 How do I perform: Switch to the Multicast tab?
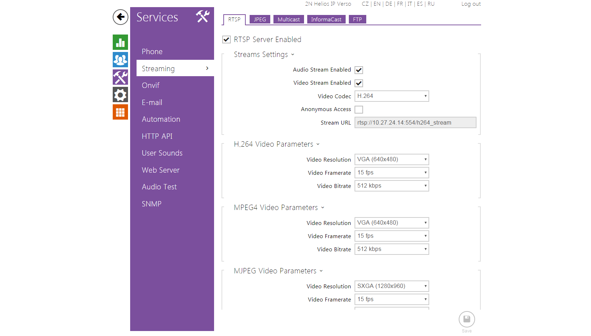[x=288, y=20]
